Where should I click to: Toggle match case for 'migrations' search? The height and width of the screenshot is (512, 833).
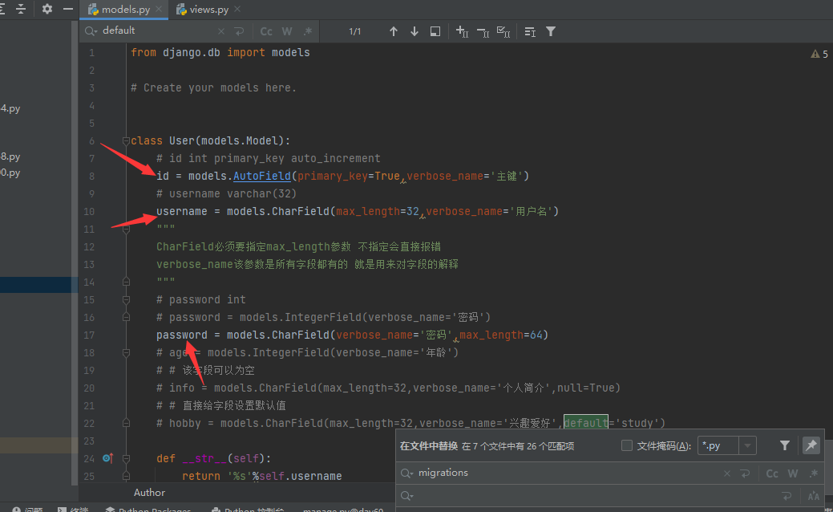(x=772, y=473)
